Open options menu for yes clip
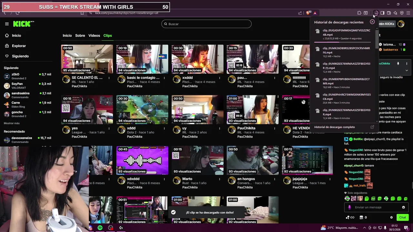Screen dimensions: 413x232 coord(109,128)
